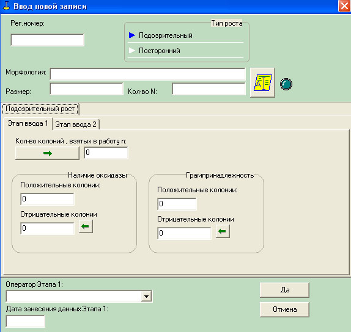Click the yellow text editor icon button

(x=262, y=82)
